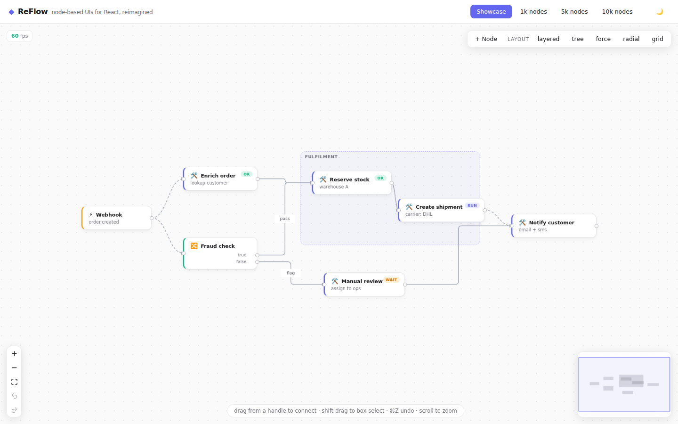Click the Notify customer output handle

click(597, 226)
